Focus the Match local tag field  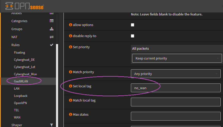point(176,102)
